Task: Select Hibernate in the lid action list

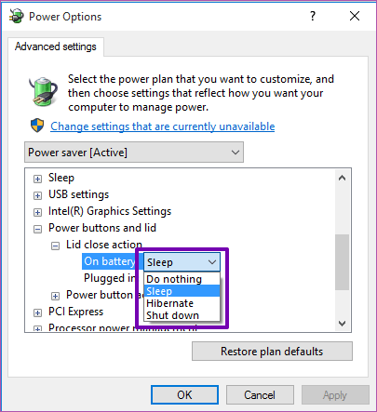Action: point(182,303)
